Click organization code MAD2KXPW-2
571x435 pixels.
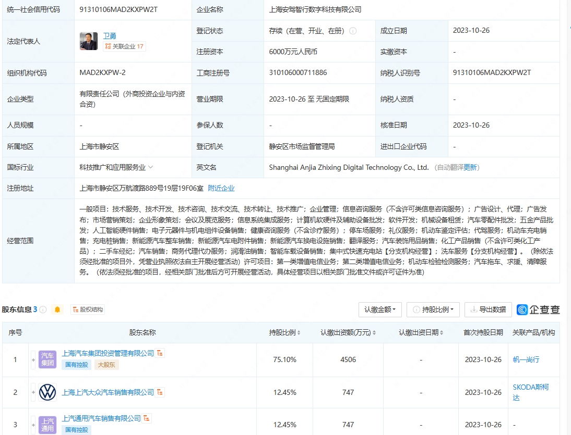pyautogui.click(x=102, y=73)
